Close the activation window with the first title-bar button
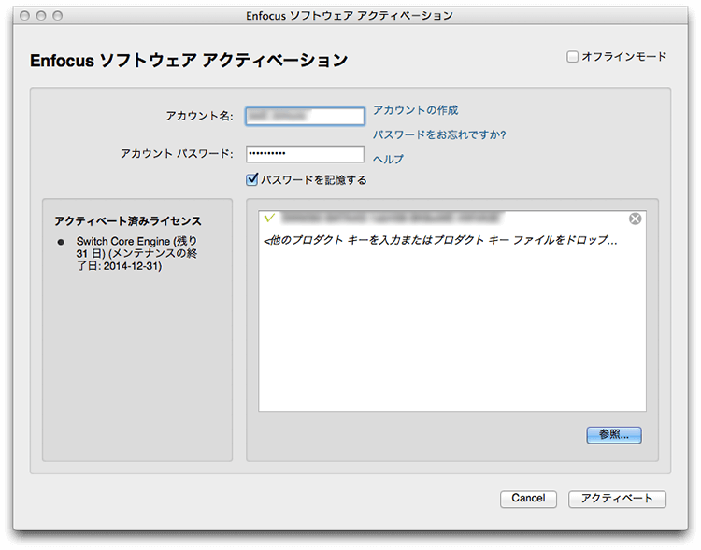This screenshot has height=550, width=701. coord(24,16)
